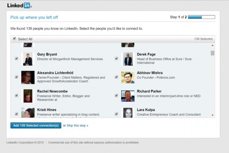This screenshot has width=229, height=153.
Task: Click the LinkedIn logo
Action: 20,5
